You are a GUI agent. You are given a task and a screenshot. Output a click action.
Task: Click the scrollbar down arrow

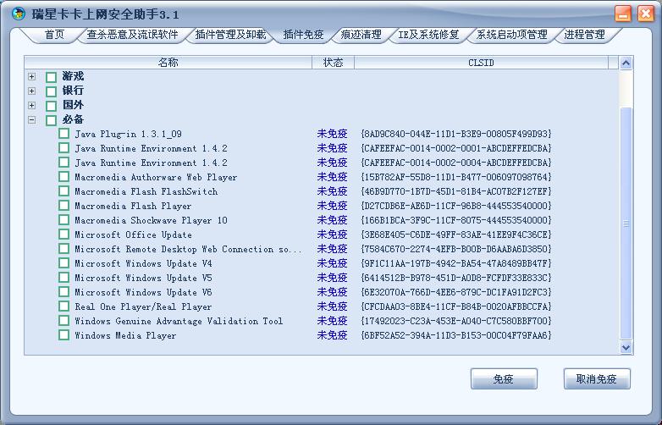click(x=626, y=347)
